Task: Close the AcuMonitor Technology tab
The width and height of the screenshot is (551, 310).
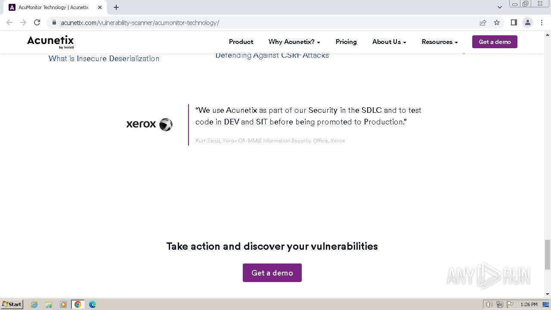Action: pyautogui.click(x=100, y=7)
